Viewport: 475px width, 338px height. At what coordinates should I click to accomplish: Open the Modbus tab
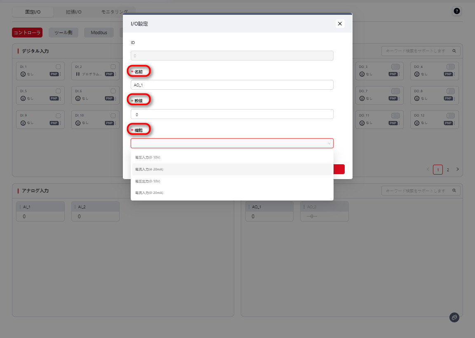click(x=99, y=33)
